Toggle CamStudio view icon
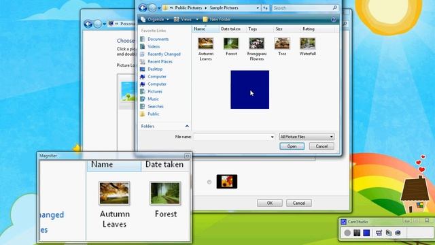Viewport: 435px width, 245px height. pyautogui.click(x=379, y=233)
